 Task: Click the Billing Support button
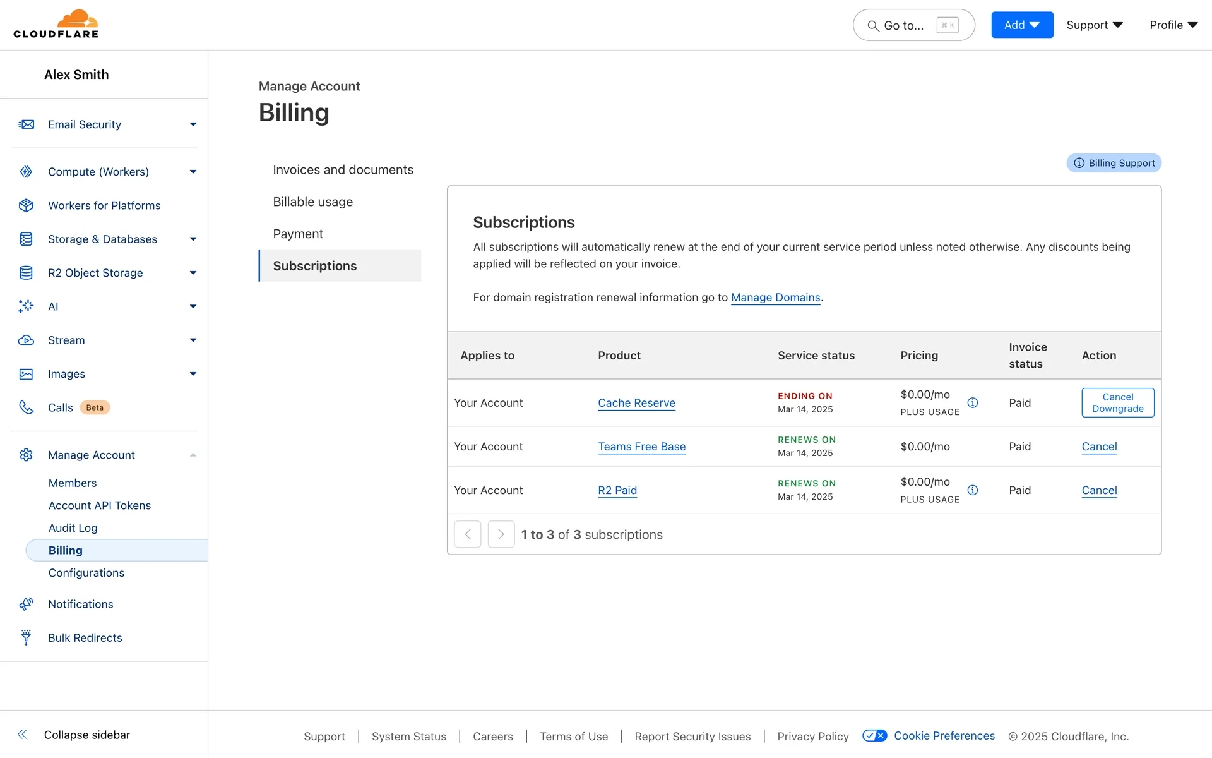1114,163
